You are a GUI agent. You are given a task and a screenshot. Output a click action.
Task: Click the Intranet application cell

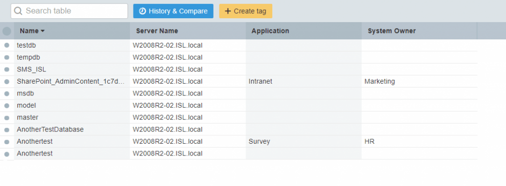point(303,82)
